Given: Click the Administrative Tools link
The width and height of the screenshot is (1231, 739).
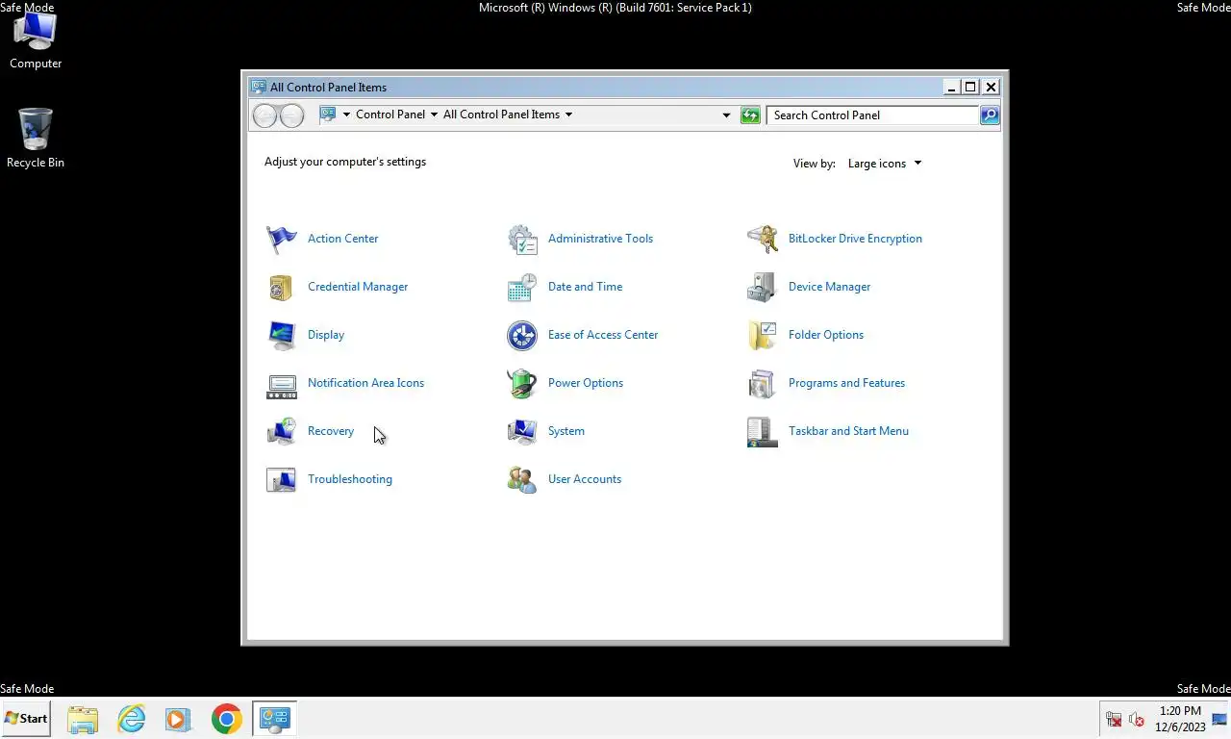Looking at the screenshot, I should click(x=600, y=239).
